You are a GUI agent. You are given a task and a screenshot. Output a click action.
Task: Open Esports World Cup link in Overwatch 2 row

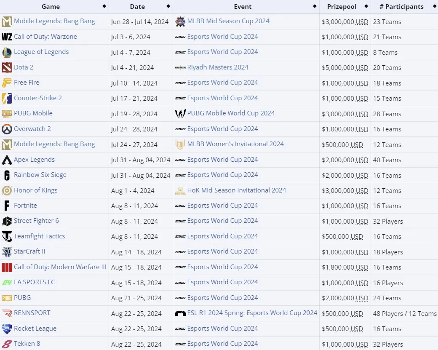[x=222, y=129]
